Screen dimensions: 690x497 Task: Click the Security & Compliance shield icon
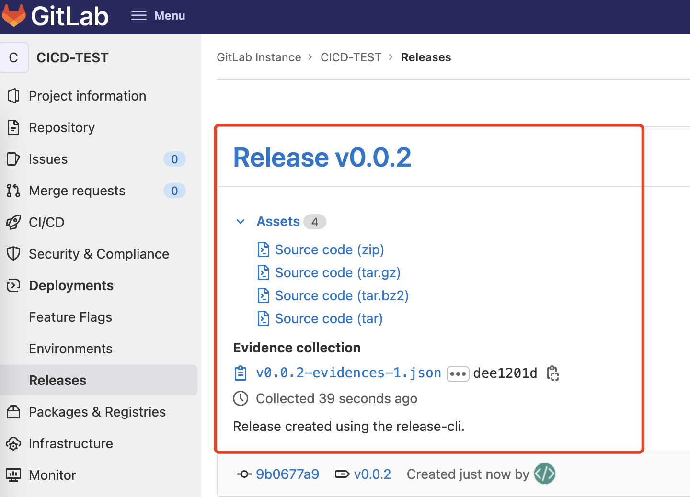13,254
